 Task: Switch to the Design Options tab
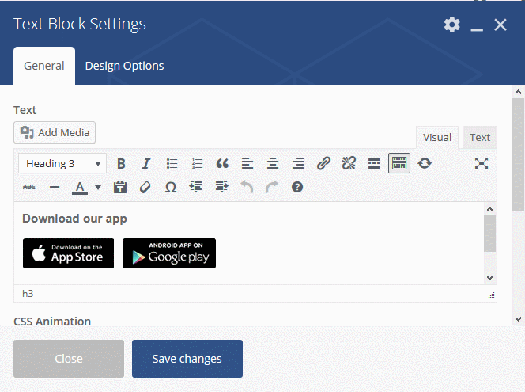point(124,66)
